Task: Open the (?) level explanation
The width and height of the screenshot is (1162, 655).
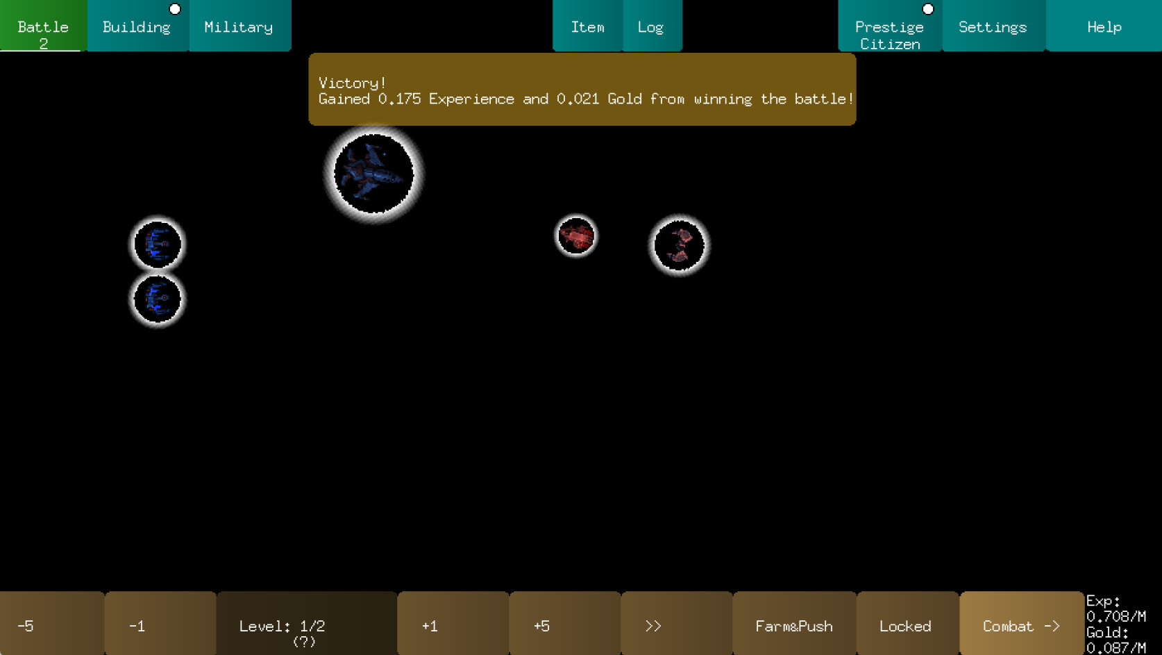Action: coord(305,642)
